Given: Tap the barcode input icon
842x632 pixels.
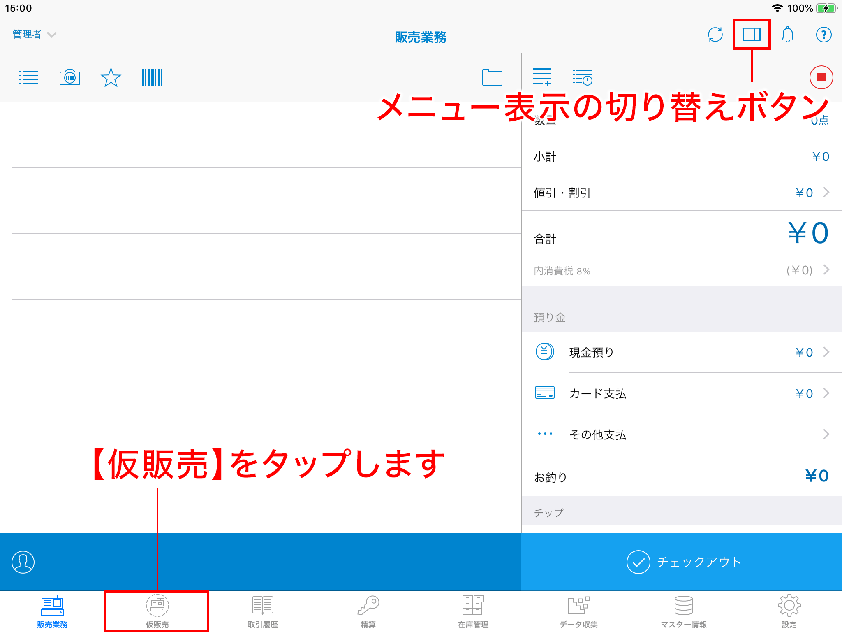Looking at the screenshot, I should pyautogui.click(x=152, y=77).
